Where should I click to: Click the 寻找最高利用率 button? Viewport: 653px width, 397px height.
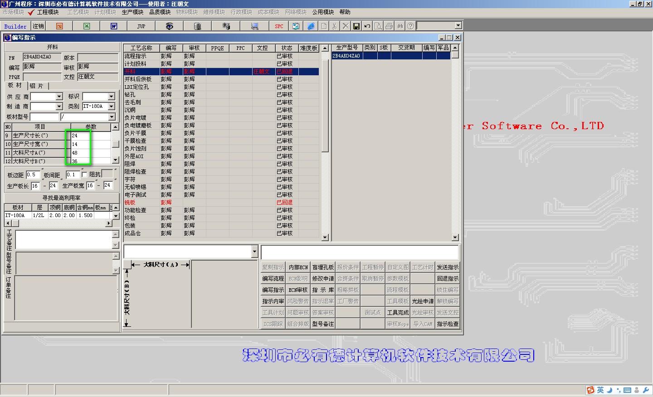coord(62,198)
